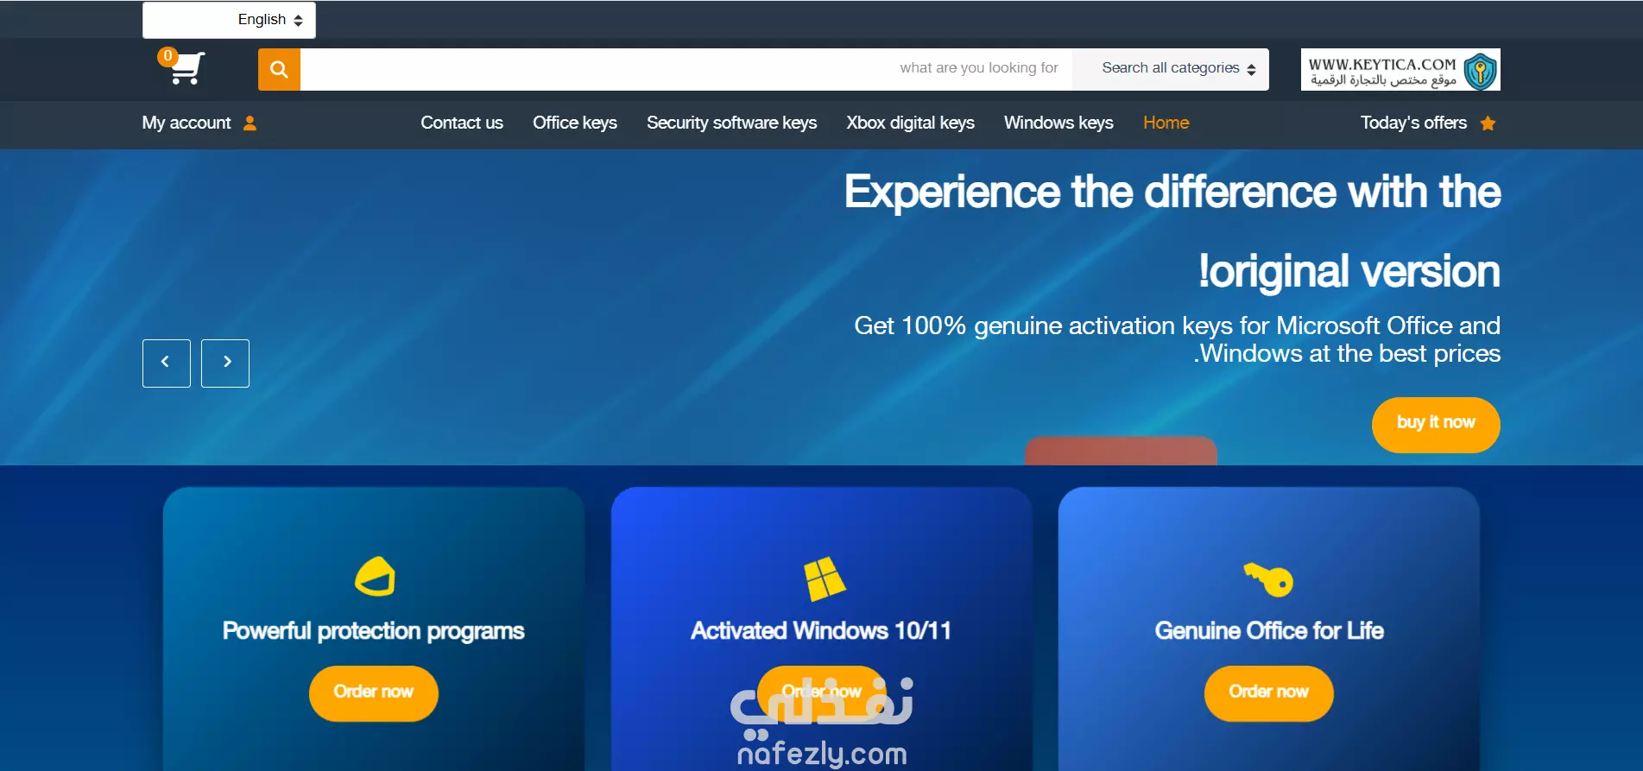1643x771 pixels.
Task: Open Today's offers link
Action: click(x=1413, y=123)
